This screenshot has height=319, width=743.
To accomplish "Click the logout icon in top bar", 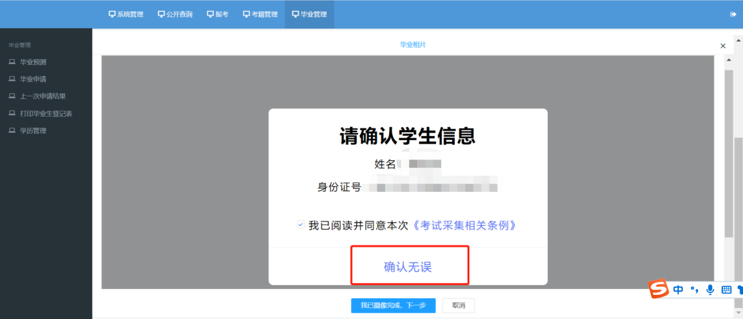I will point(733,15).
